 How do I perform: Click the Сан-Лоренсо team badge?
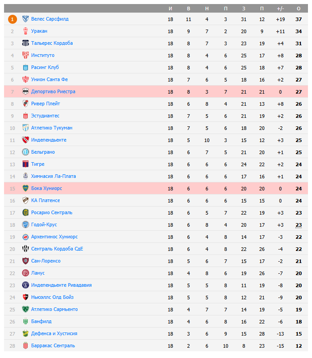(26, 261)
